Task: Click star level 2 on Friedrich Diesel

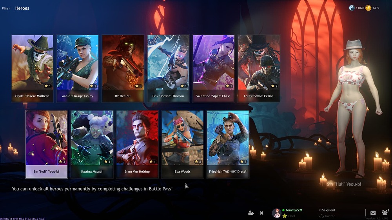Action: coord(243,162)
